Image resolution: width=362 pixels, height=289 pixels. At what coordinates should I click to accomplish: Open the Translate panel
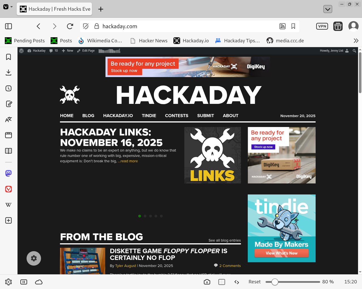pyautogui.click(x=8, y=120)
